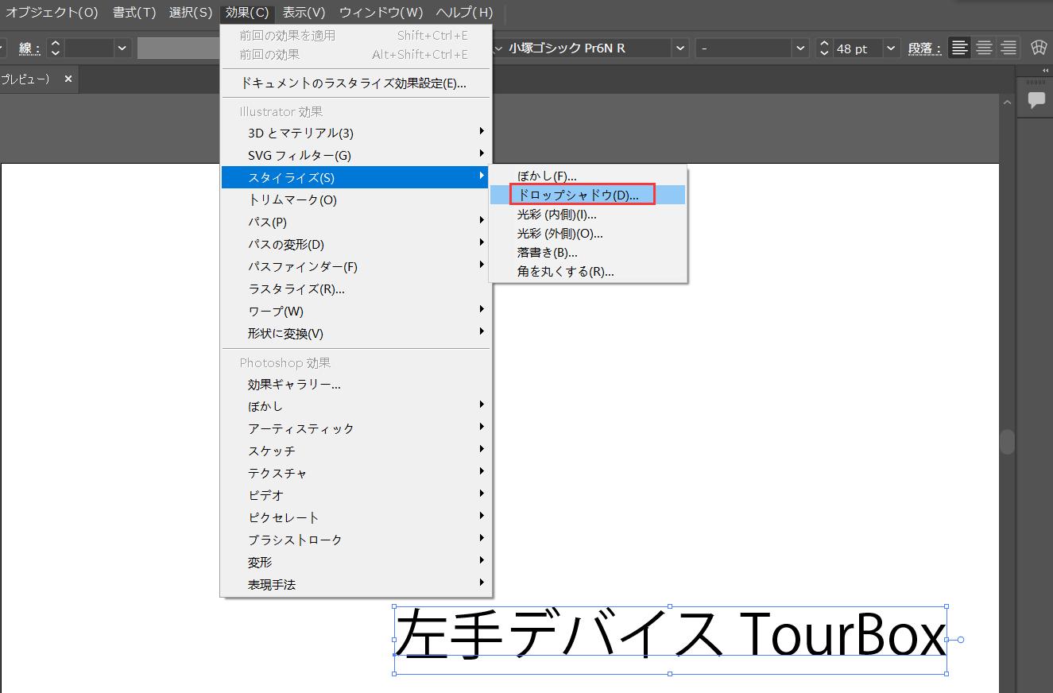This screenshot has width=1053, height=693.
Task: Apply center paragraph alignment
Action: 984,48
